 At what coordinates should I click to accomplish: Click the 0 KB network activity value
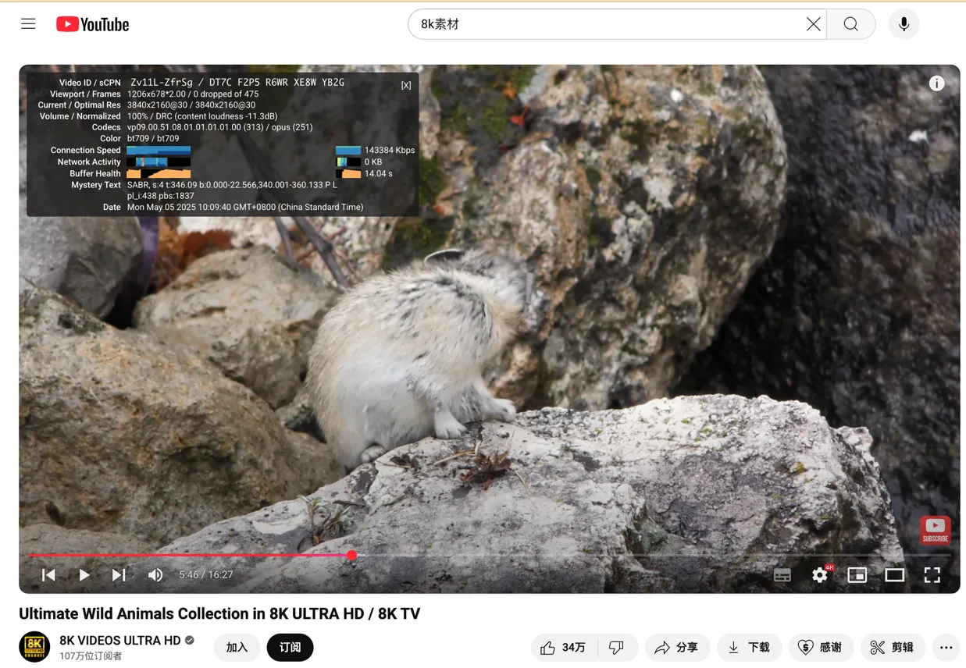[x=373, y=162]
